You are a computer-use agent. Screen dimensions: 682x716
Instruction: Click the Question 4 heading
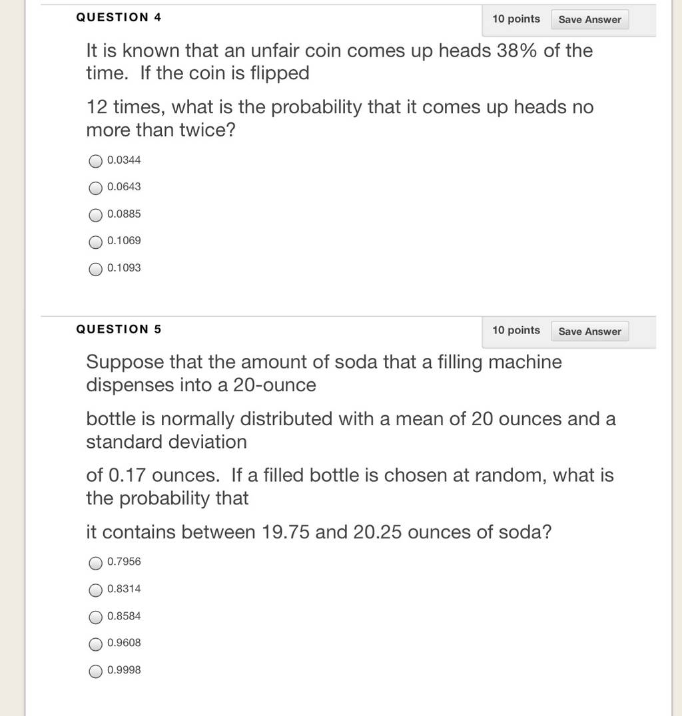tap(119, 17)
